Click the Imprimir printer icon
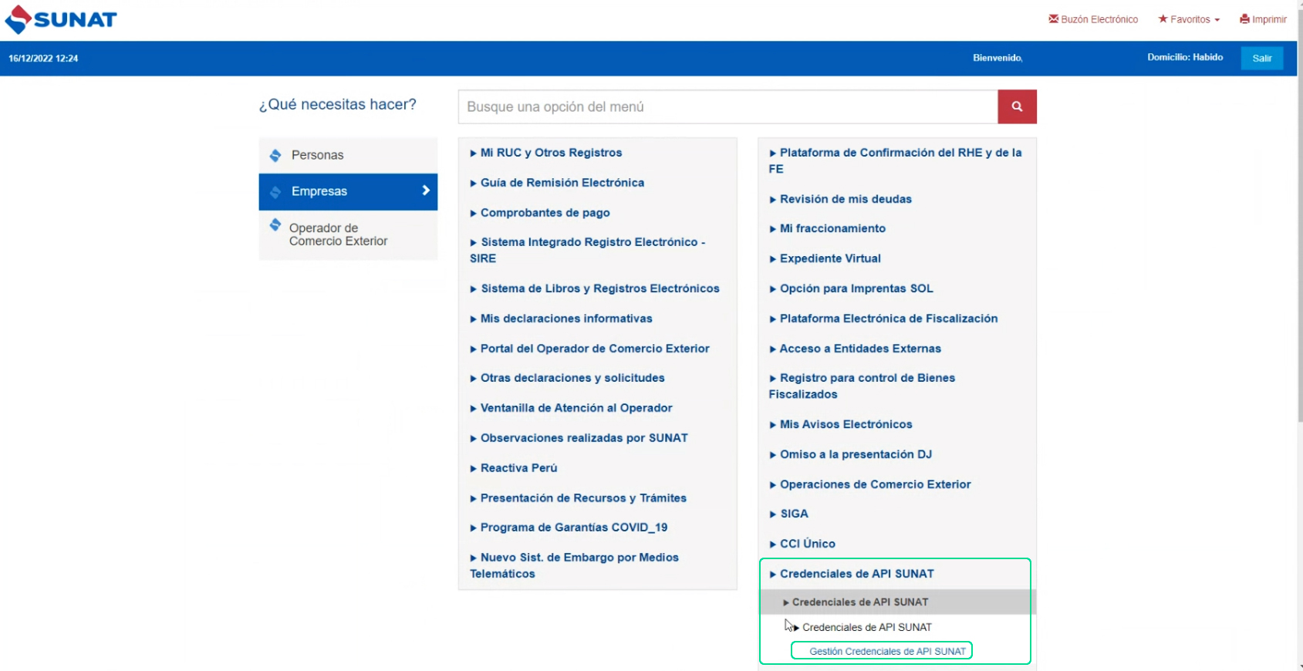This screenshot has height=671, width=1303. 1244,19
